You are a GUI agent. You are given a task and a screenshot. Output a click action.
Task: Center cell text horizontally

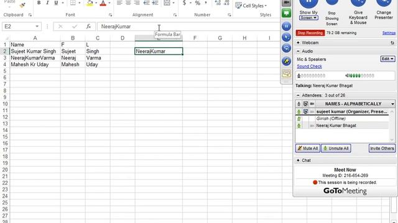(128, 2)
